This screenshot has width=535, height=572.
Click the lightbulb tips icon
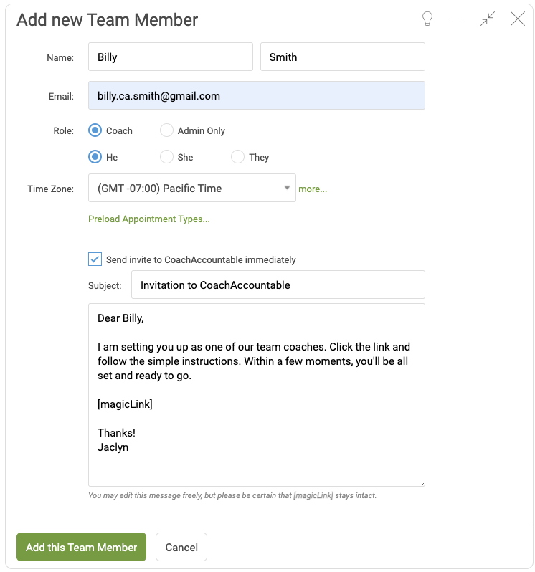(427, 19)
